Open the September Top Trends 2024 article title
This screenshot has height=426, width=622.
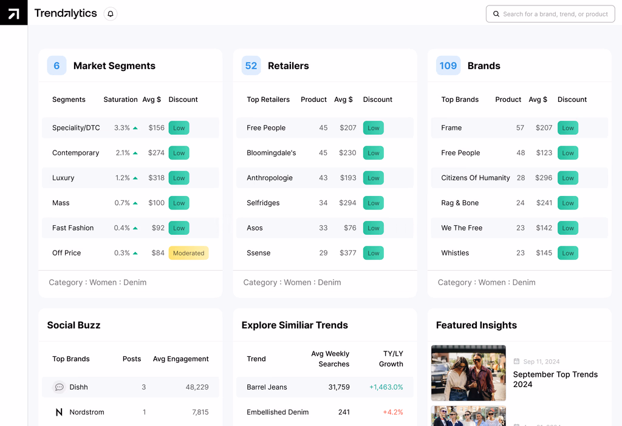[555, 379]
